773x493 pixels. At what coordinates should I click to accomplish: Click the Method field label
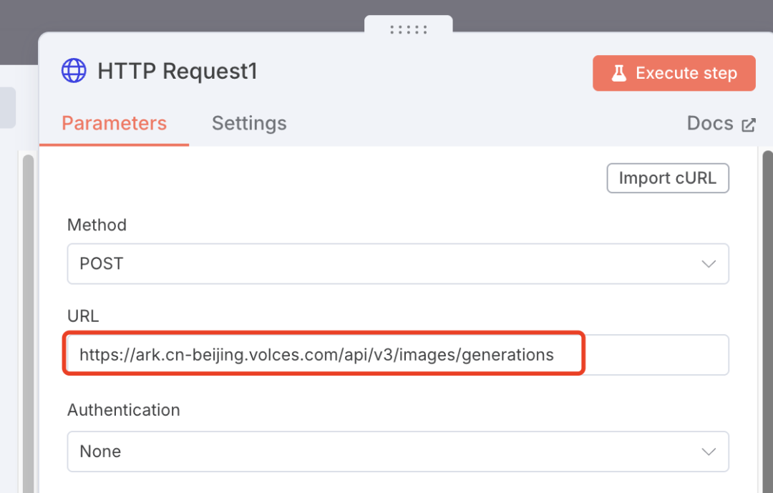97,225
